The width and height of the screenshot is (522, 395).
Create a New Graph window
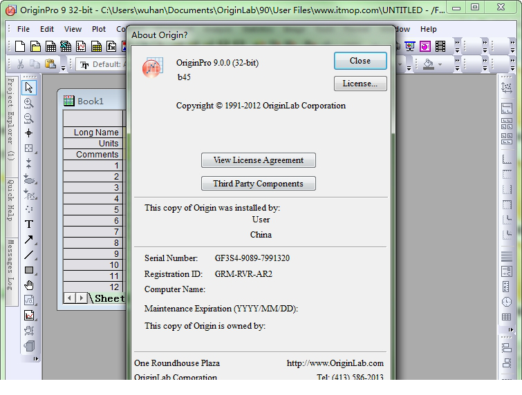(81, 46)
